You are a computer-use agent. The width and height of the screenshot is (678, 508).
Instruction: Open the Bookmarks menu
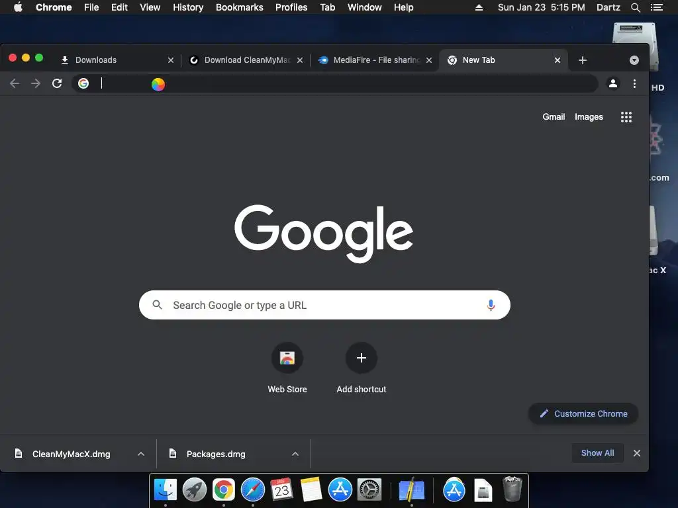point(240,7)
